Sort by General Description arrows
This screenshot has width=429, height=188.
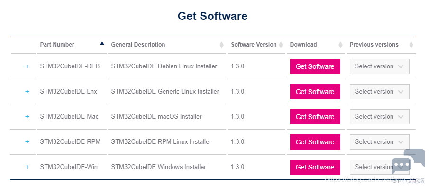[222, 45]
